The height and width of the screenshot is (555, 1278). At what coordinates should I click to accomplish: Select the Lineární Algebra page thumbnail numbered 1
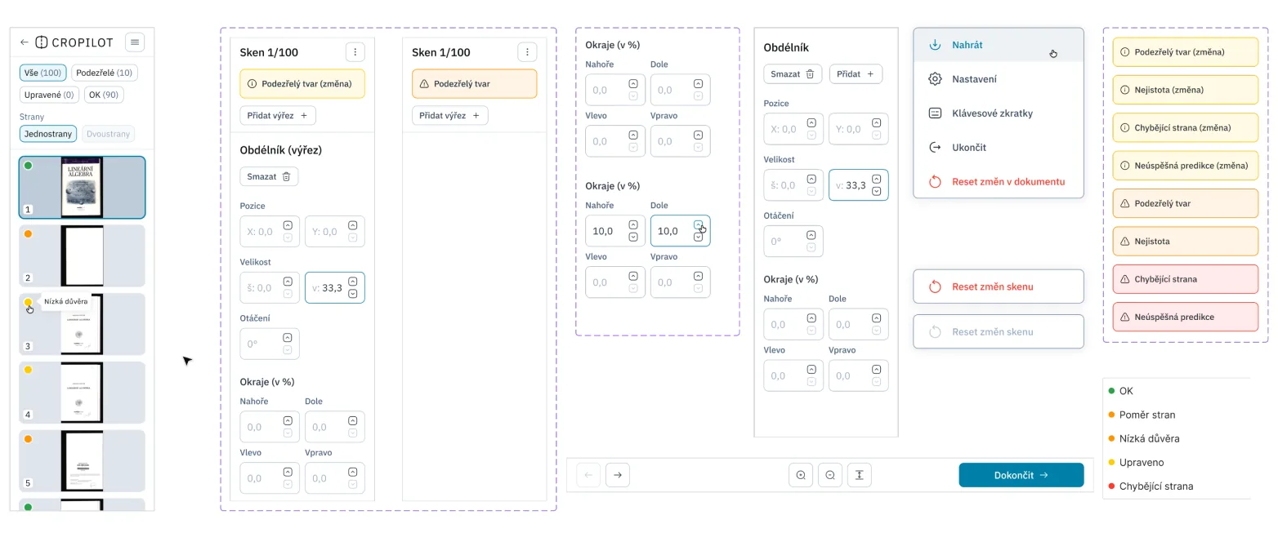point(83,188)
